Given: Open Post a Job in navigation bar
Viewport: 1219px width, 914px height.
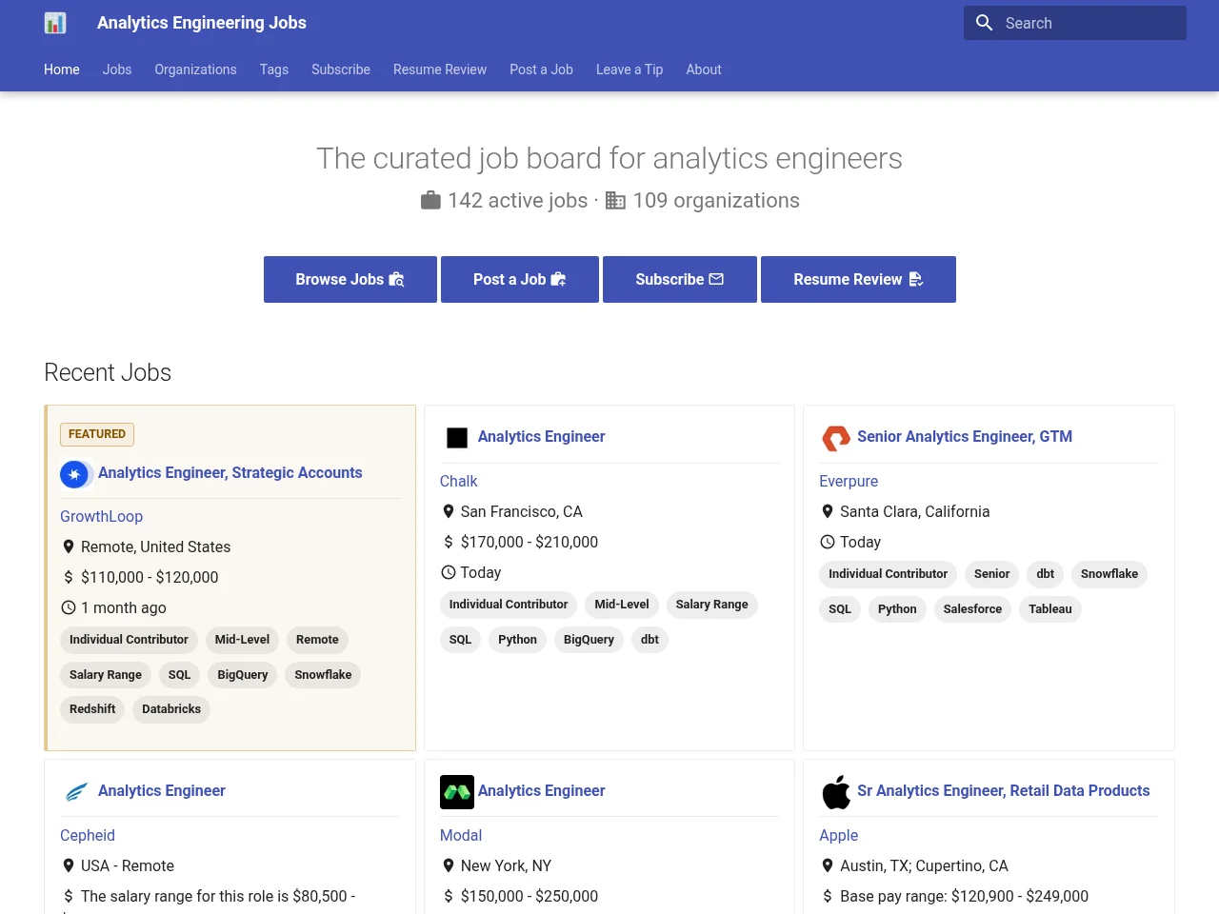Looking at the screenshot, I should (x=541, y=70).
